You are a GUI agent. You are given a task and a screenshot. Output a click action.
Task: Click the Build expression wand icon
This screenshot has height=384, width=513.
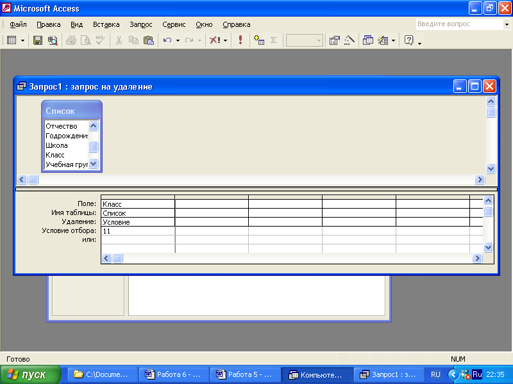click(x=349, y=40)
